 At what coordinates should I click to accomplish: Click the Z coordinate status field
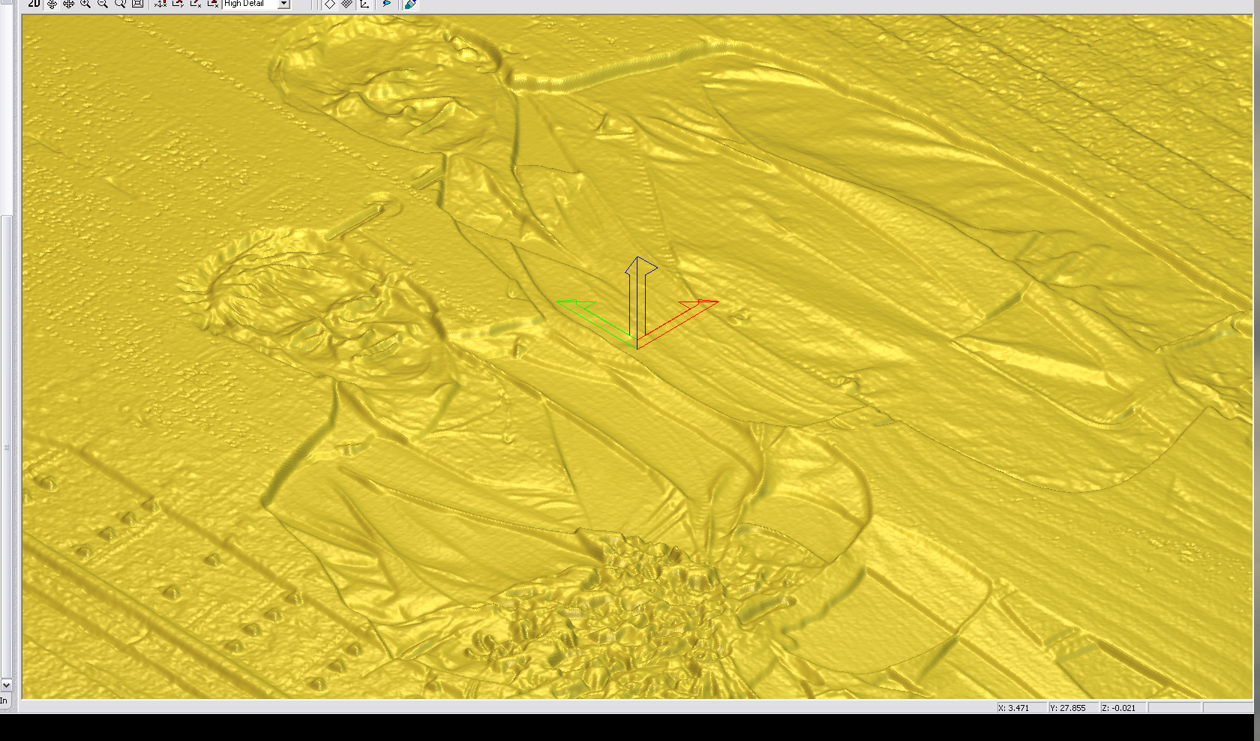1123,708
